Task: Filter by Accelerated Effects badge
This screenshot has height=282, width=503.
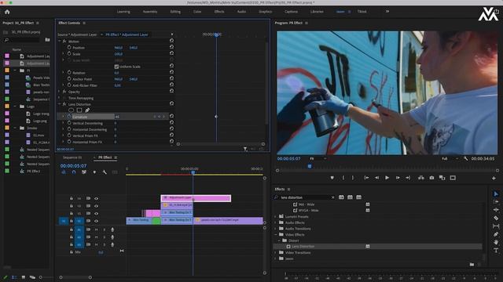Action: point(341,197)
